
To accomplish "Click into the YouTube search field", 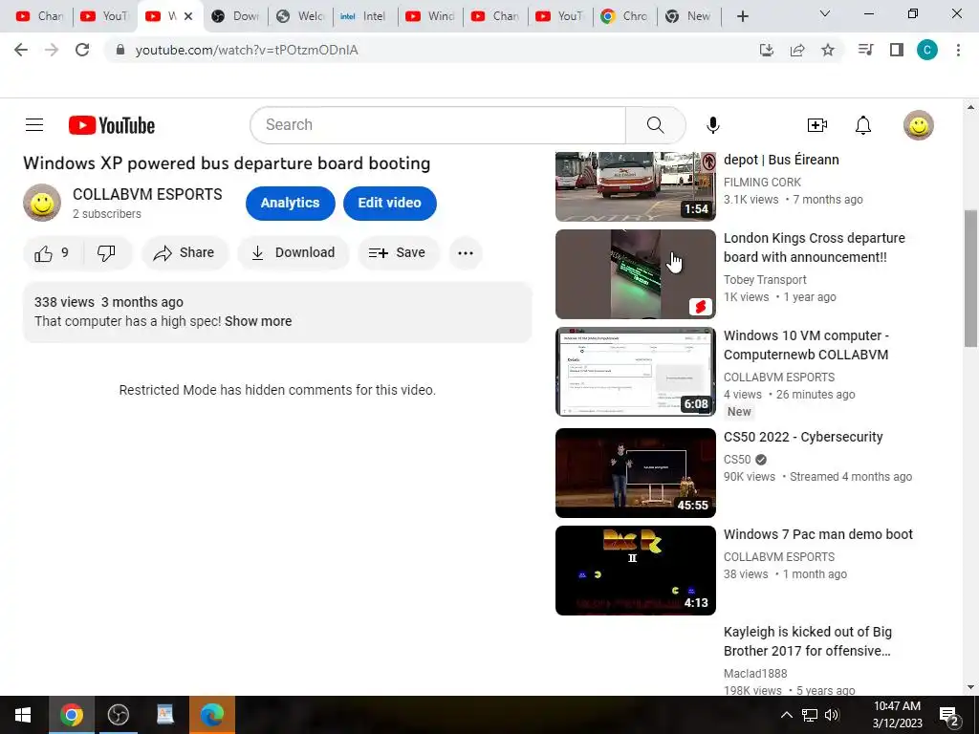I will coord(438,125).
